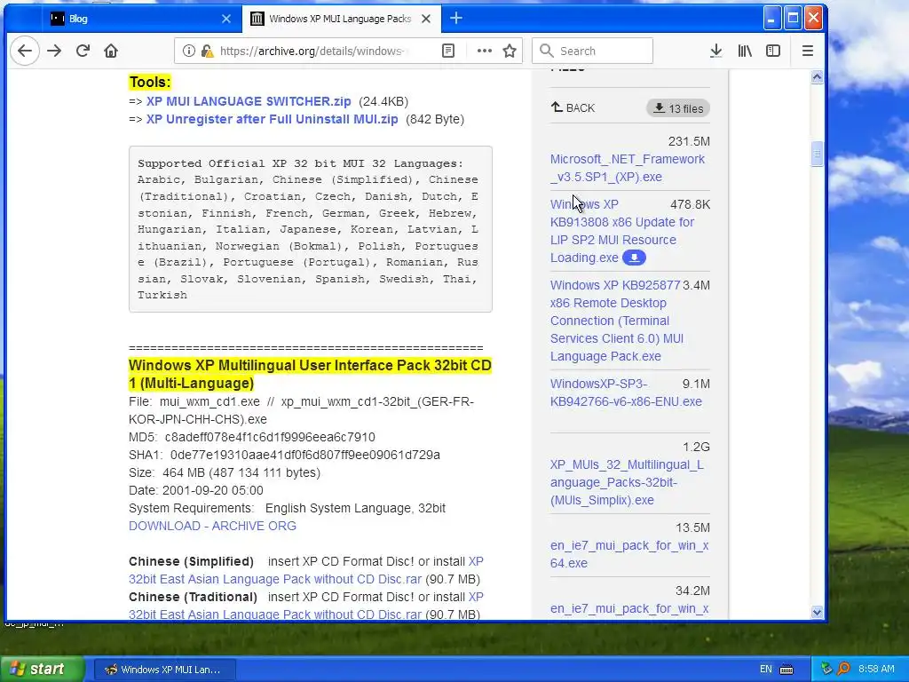Open Windows XP KB925877 Remote Desktop Connection file
Screen dimensions: 909x682
coord(617,321)
